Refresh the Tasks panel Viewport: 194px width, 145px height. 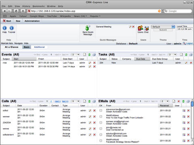pyautogui.click(x=186, y=54)
